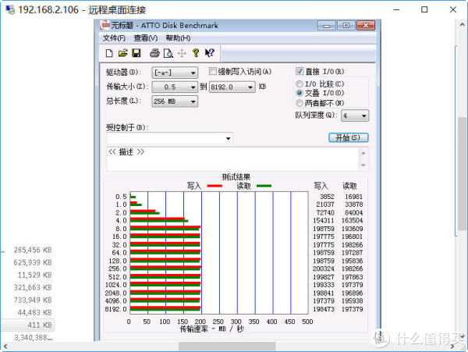Click description box scroll down arrow

click(363, 165)
